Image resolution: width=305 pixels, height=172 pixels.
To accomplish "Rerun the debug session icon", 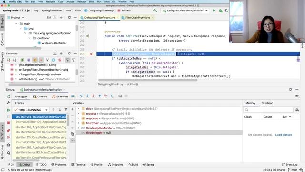I will (x=8, y=97).
